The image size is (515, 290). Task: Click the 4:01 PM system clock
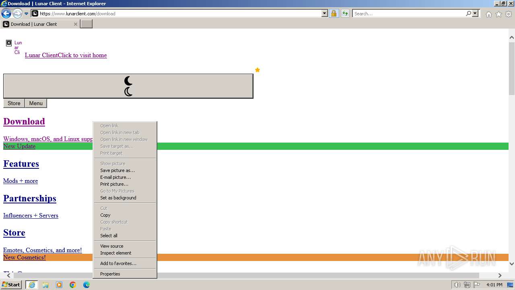tap(494, 285)
